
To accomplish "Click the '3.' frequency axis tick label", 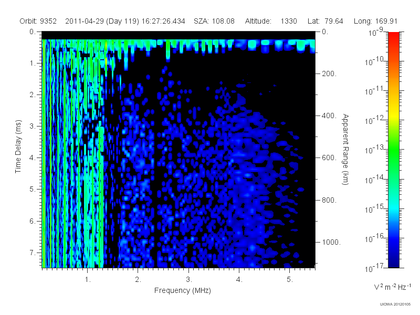I will pos(189,279).
